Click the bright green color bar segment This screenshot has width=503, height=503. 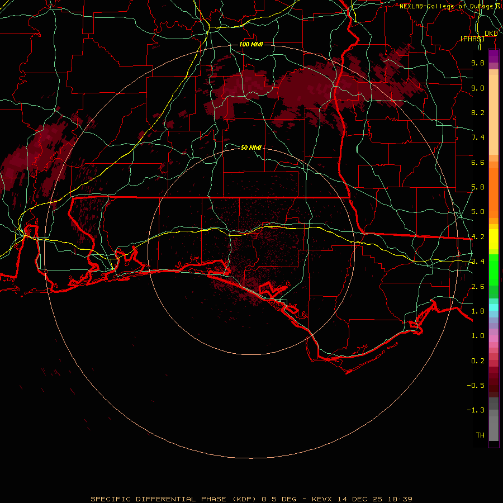tap(493, 270)
